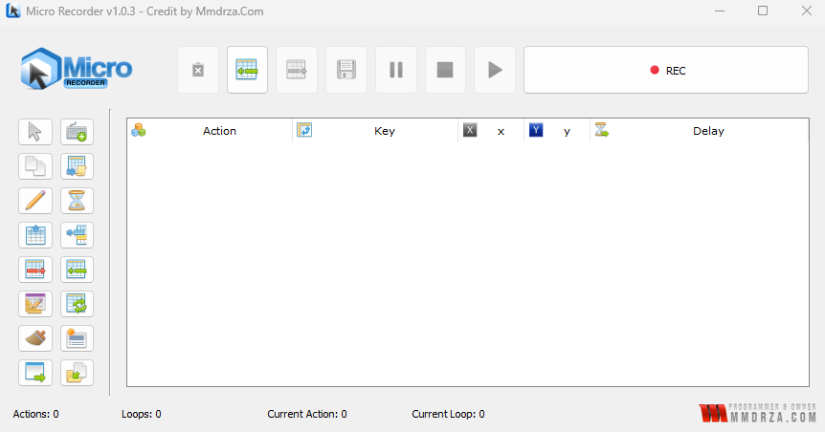
Task: Save the recording with the floppy disk icon
Action: pyautogui.click(x=346, y=70)
